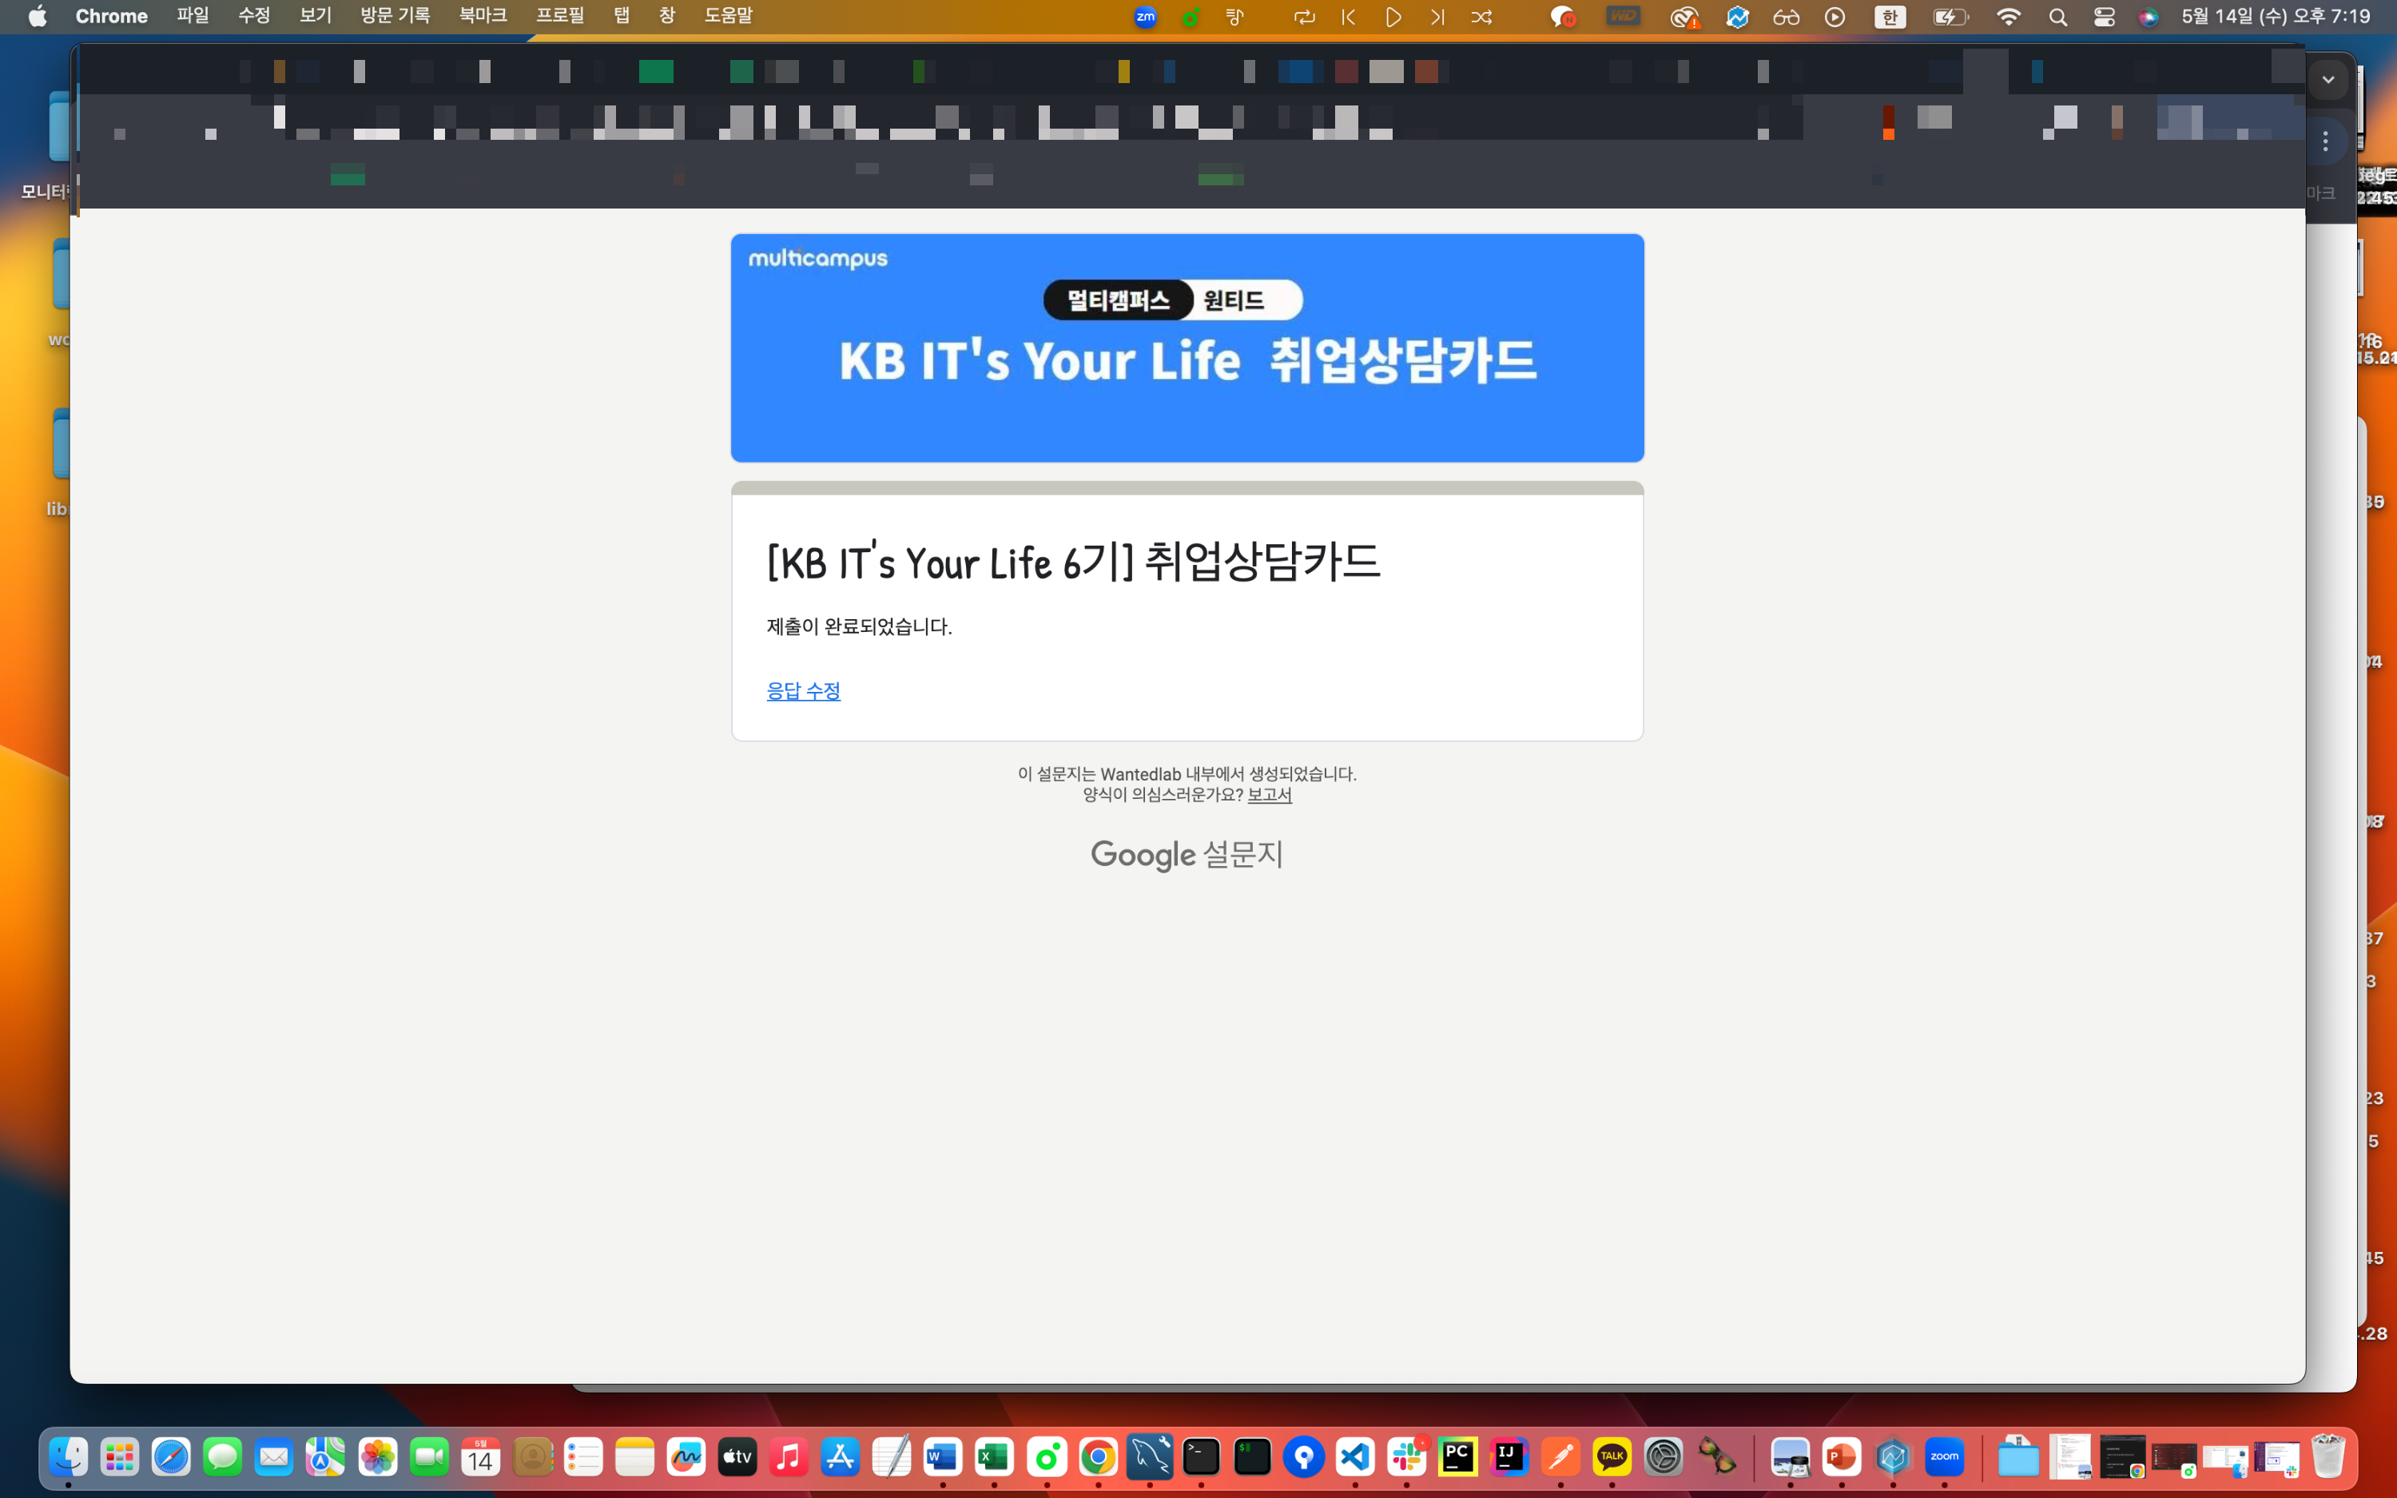This screenshot has height=1498, width=2397.
Task: Open Launchpad in the Dock
Action: click(120, 1456)
